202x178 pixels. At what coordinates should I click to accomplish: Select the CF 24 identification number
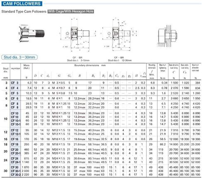tap(14, 159)
